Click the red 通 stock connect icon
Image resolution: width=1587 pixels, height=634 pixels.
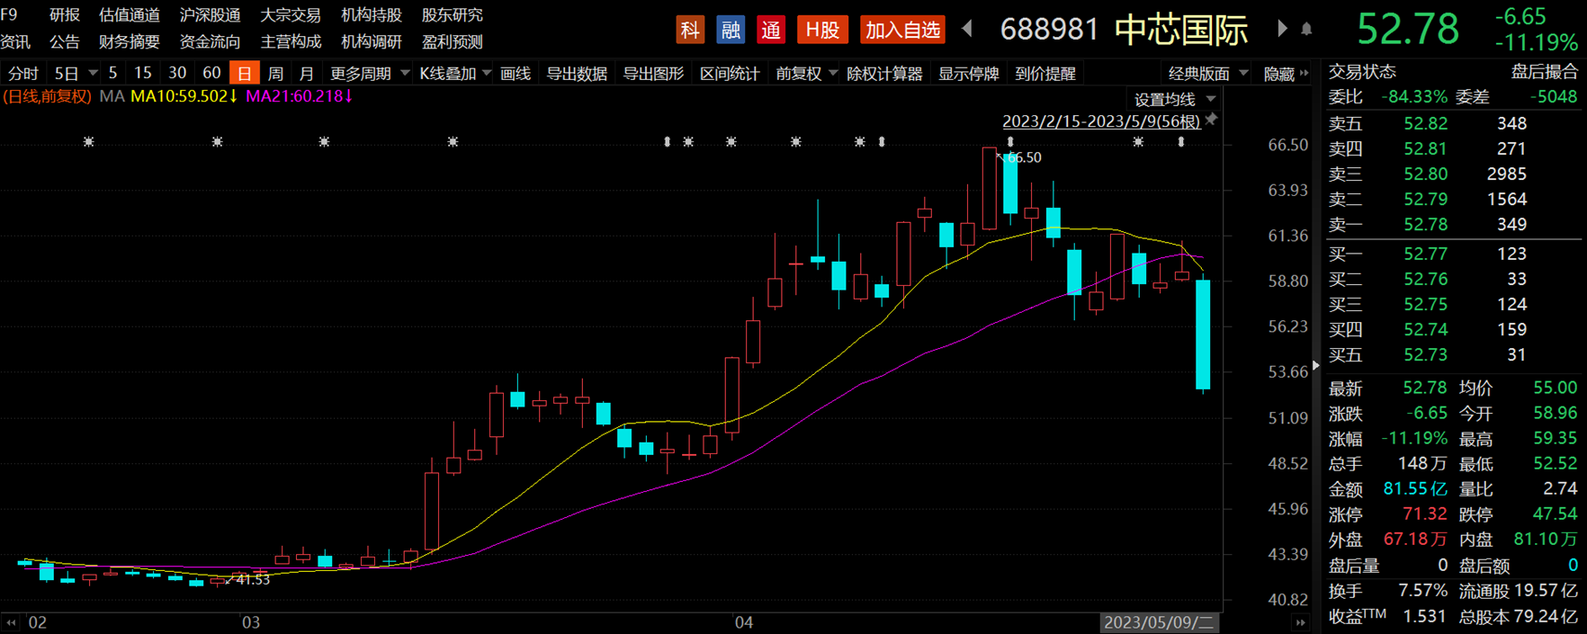[771, 30]
